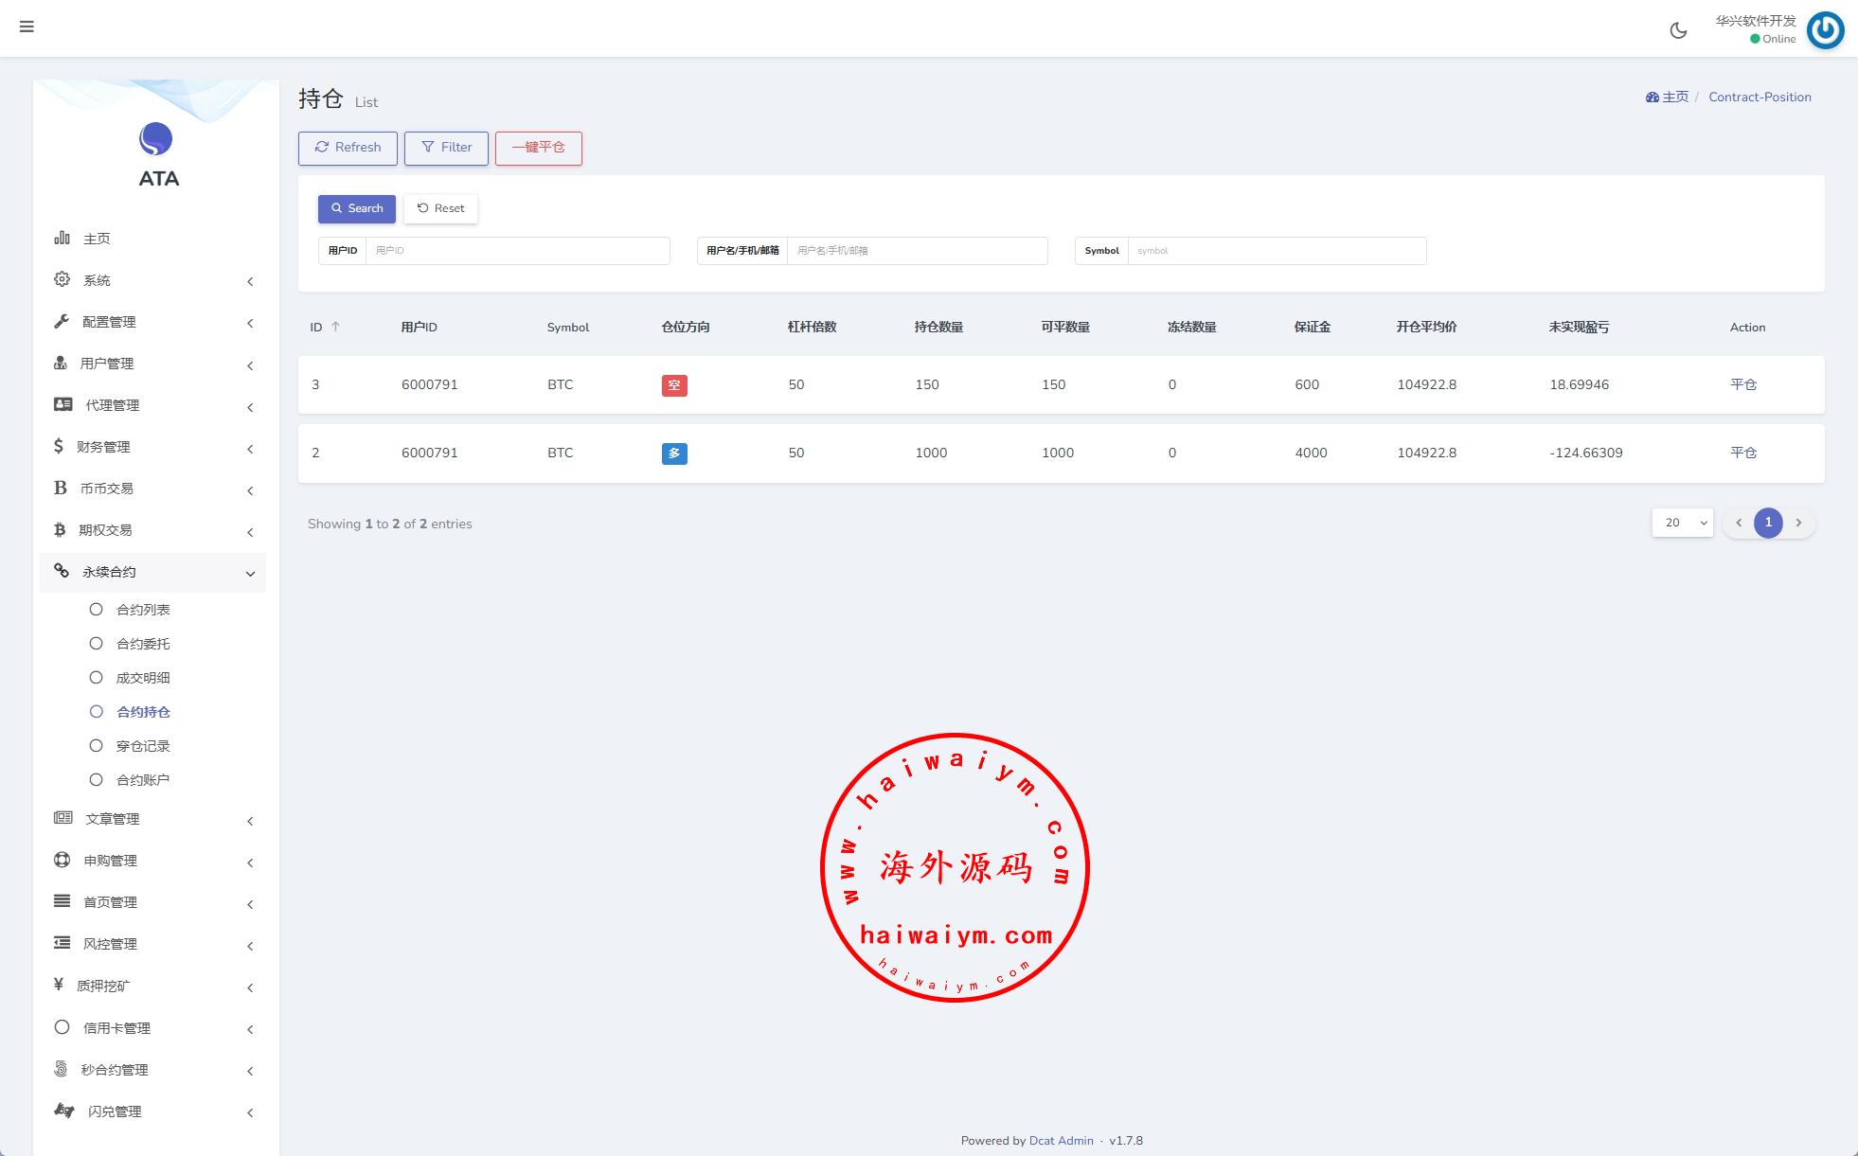Collapse the 永续合约 menu chevron
The height and width of the screenshot is (1156, 1858).
[250, 573]
